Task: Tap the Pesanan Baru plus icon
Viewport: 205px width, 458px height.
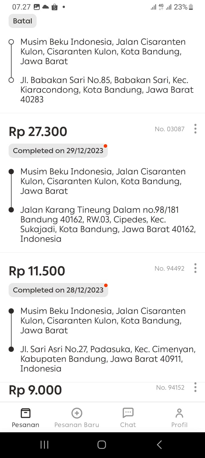Action: tap(77, 413)
